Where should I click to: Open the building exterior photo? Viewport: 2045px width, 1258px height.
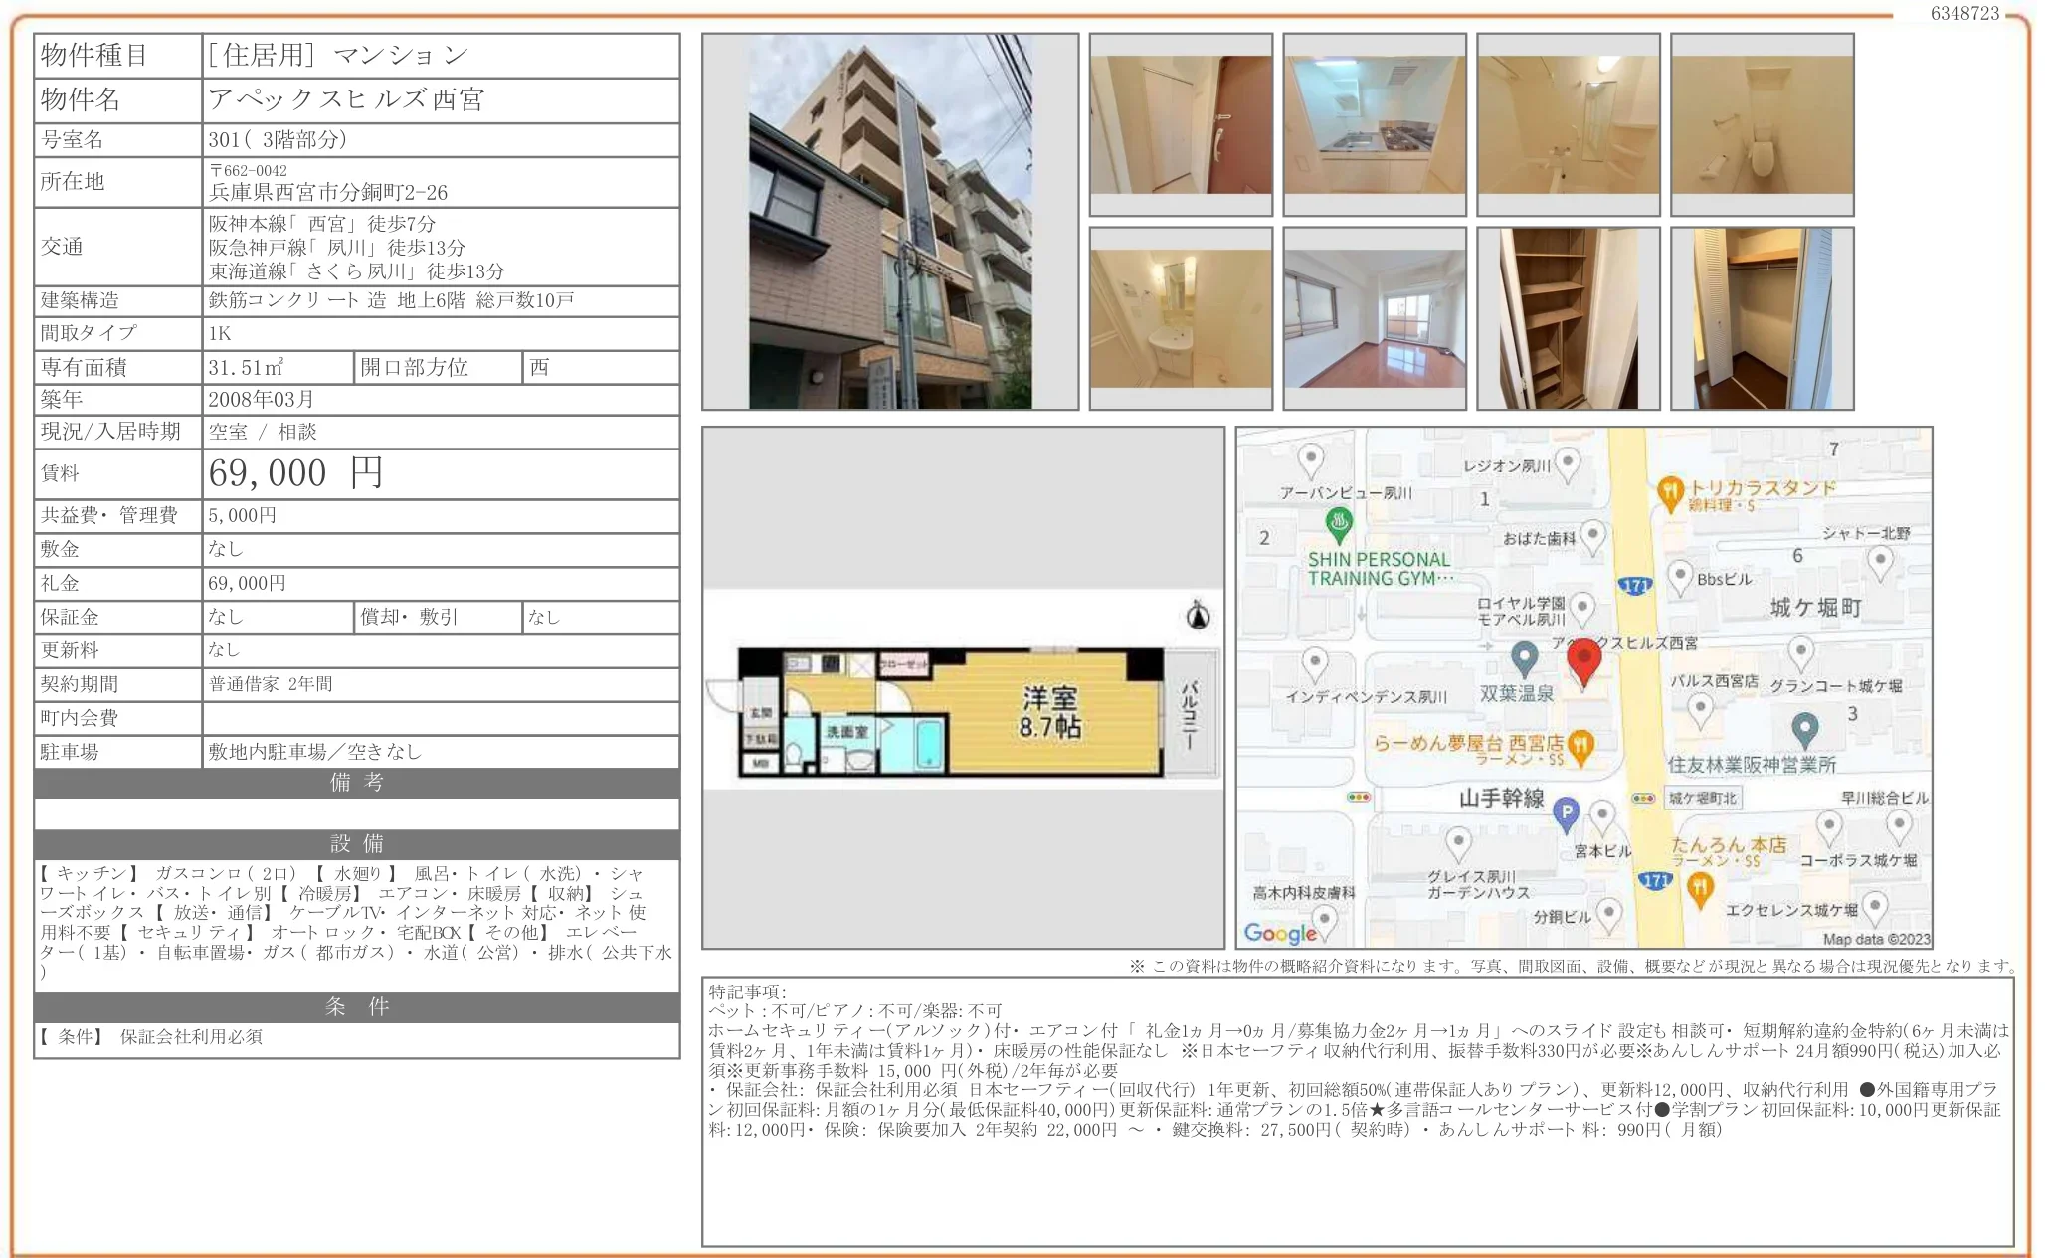pos(889,221)
